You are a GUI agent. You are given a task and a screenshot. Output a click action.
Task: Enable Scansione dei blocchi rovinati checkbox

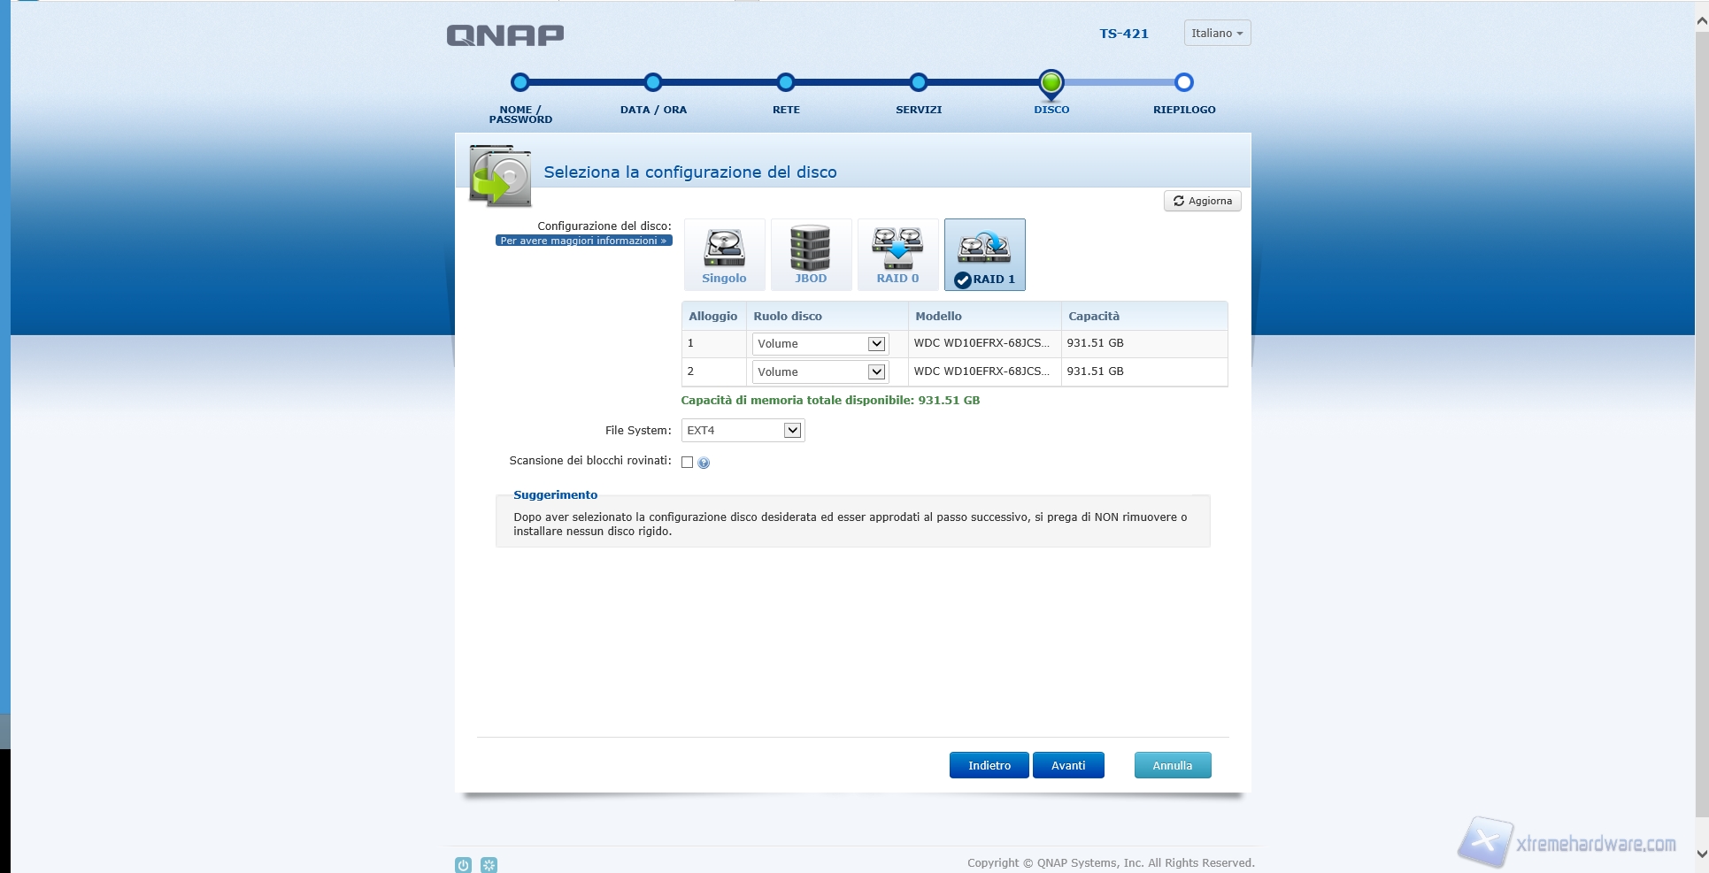coord(687,463)
